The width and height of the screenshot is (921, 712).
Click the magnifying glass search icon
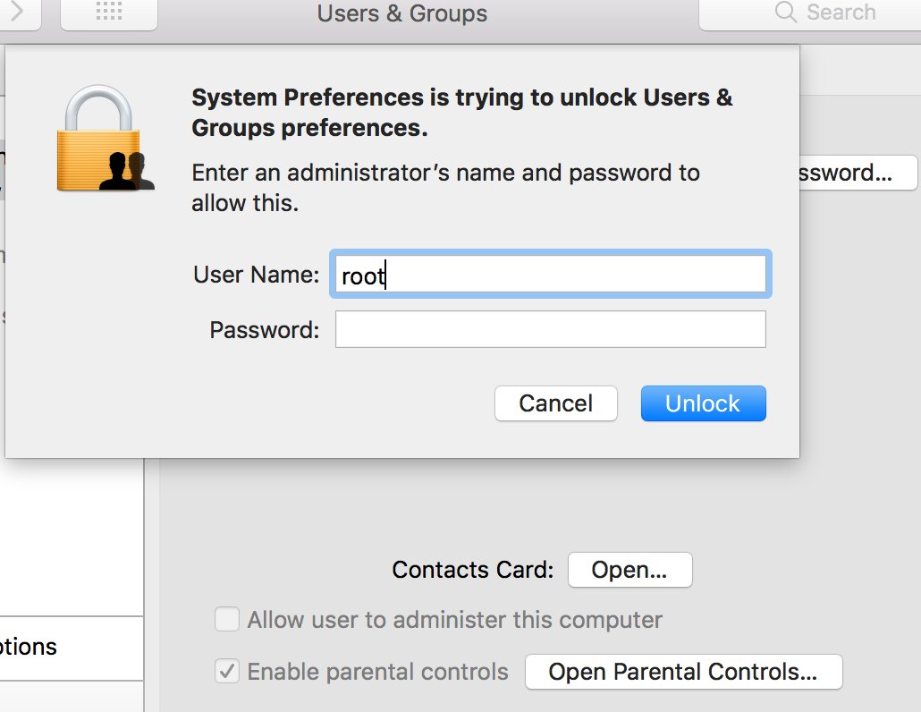pos(786,13)
